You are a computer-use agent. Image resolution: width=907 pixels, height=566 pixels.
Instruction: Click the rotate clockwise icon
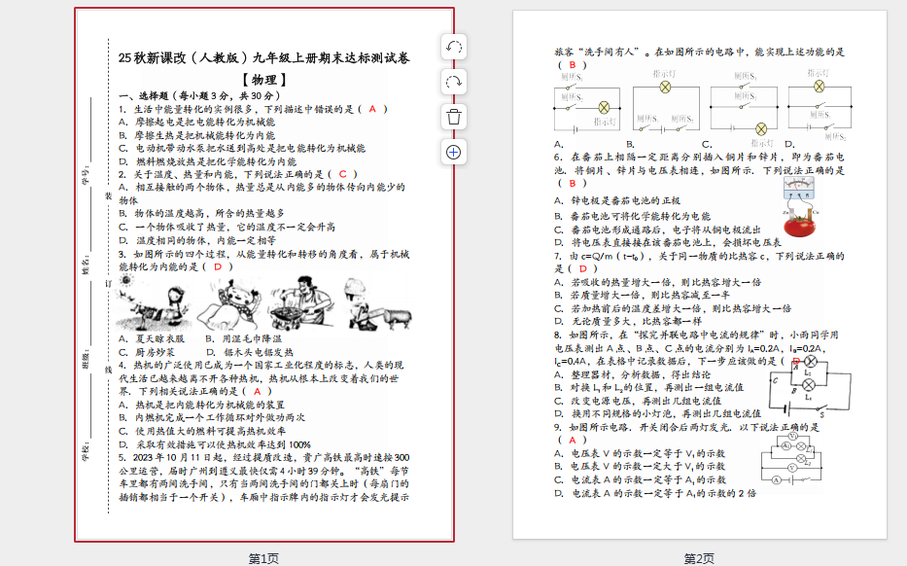point(453,82)
